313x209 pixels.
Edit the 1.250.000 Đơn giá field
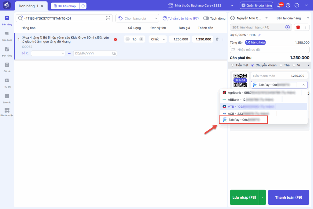[179, 39]
